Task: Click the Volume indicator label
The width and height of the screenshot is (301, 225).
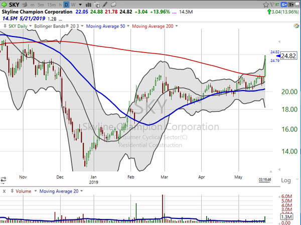Action: [23, 191]
